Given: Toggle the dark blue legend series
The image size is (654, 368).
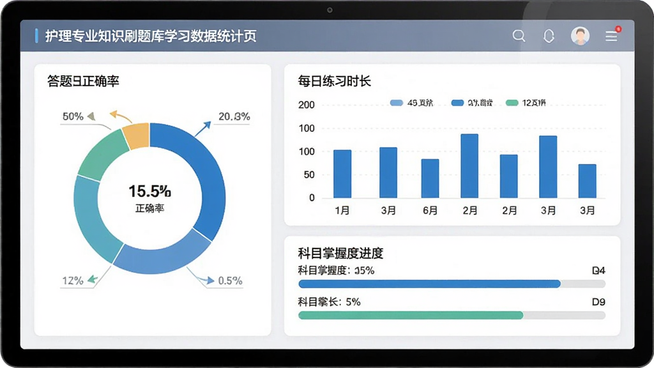Looking at the screenshot, I should point(472,103).
